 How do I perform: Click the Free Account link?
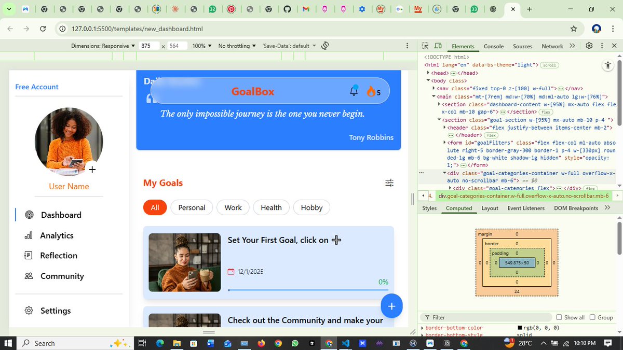coord(36,87)
